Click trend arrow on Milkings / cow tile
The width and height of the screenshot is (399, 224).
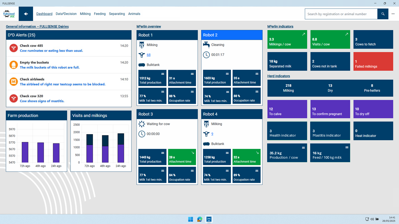(x=304, y=34)
